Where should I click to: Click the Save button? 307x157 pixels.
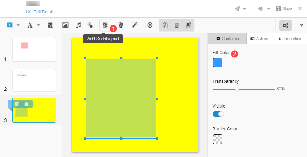coord(284,9)
